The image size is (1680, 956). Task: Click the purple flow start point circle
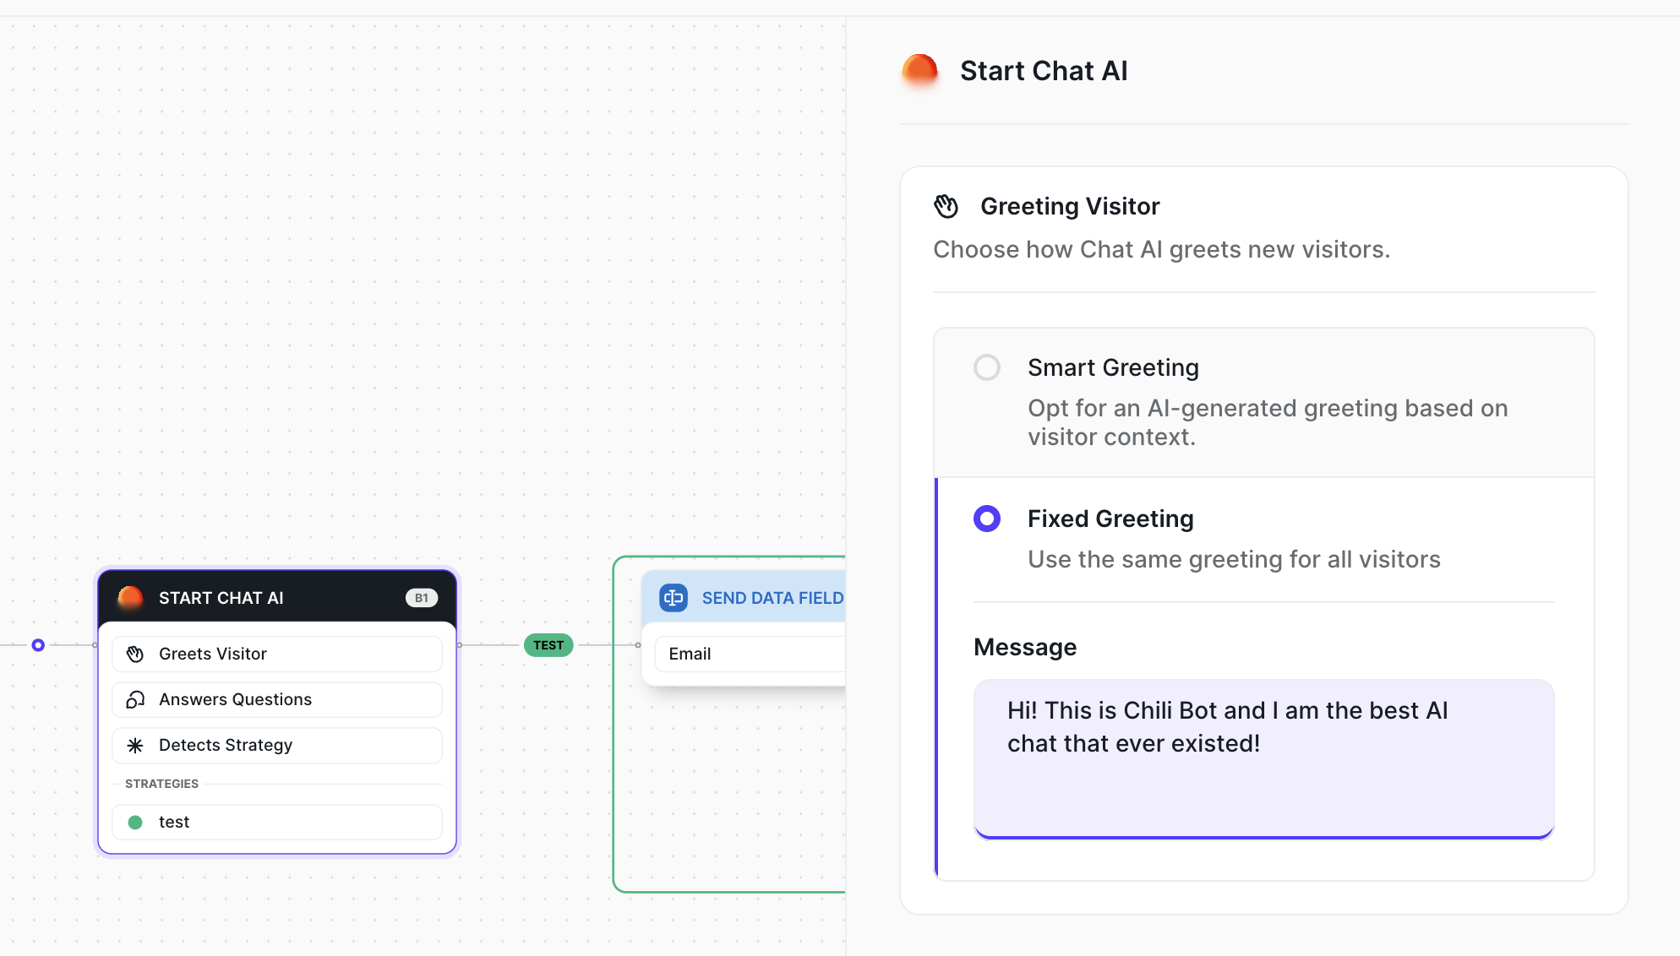click(x=38, y=645)
